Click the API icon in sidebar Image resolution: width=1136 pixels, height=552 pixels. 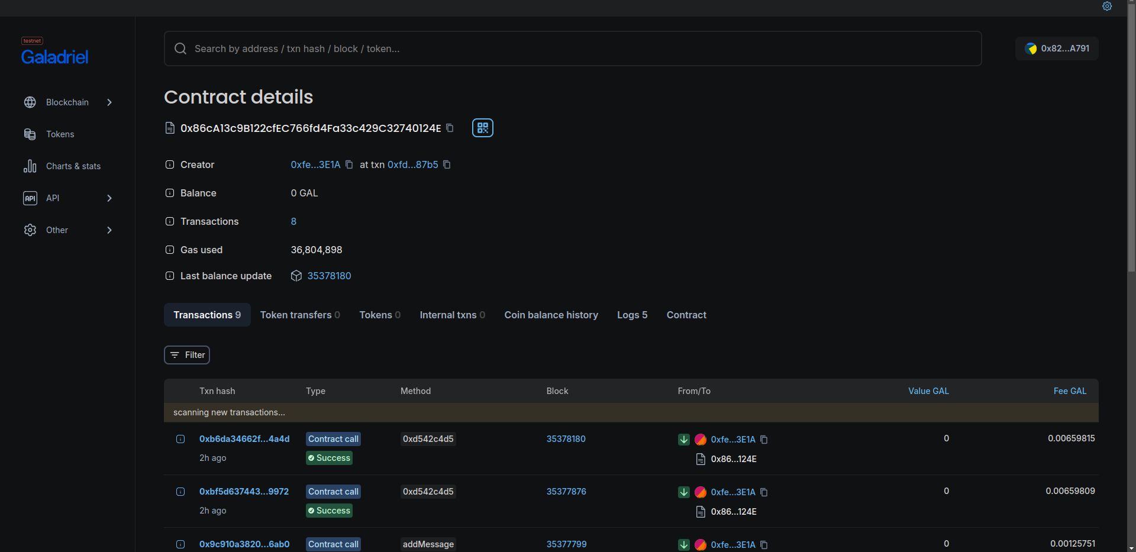click(30, 198)
